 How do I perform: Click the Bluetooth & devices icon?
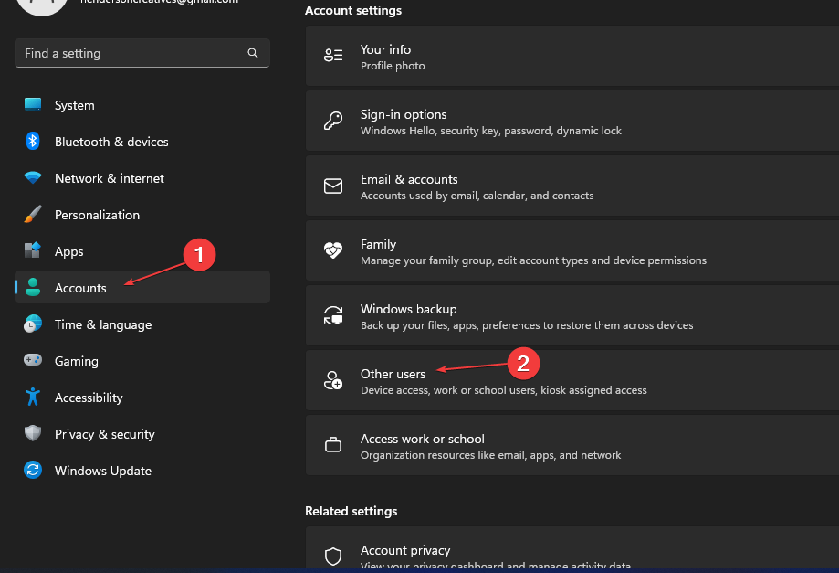click(x=33, y=142)
